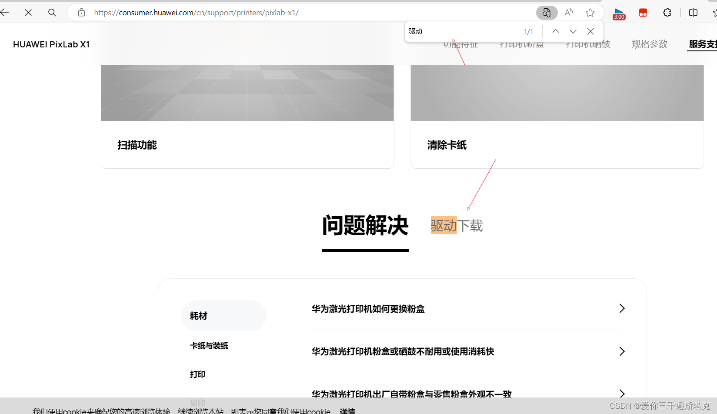The image size is (717, 414).
Task: Select the 问题解决 tab
Action: (x=365, y=225)
